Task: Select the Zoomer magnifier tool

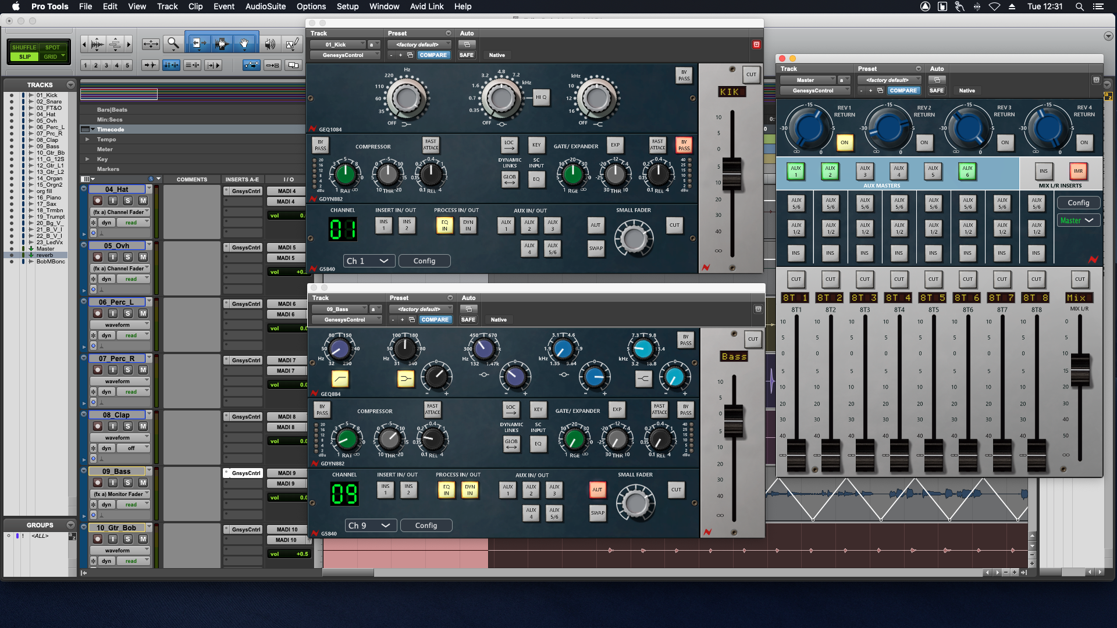Action: pyautogui.click(x=173, y=44)
